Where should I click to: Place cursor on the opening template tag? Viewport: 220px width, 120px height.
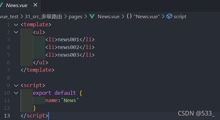click(36, 25)
